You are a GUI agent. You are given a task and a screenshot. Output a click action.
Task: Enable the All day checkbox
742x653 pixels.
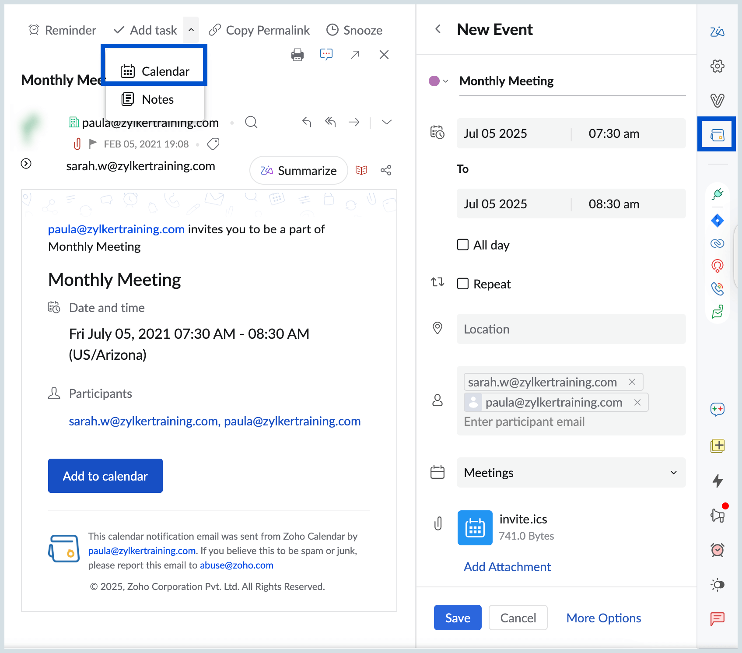[462, 245]
